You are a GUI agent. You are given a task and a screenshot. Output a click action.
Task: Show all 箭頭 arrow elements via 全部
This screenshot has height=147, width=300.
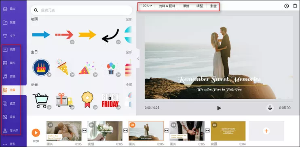(x=129, y=19)
